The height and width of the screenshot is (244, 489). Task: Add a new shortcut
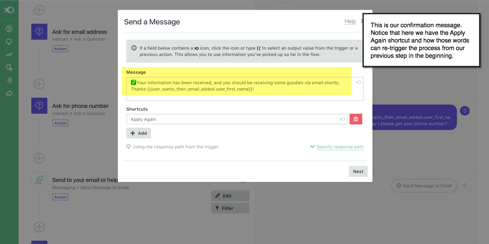(x=138, y=133)
